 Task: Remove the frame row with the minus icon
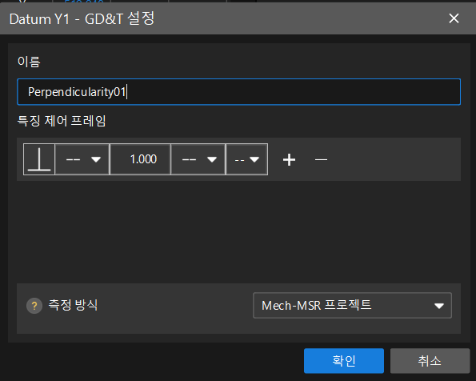(321, 159)
